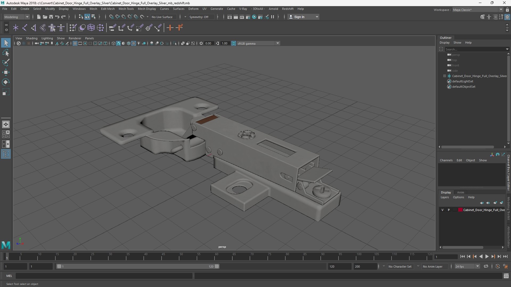This screenshot has width=511, height=287.
Task: Toggle the Loop playback icon
Action: [486, 266]
